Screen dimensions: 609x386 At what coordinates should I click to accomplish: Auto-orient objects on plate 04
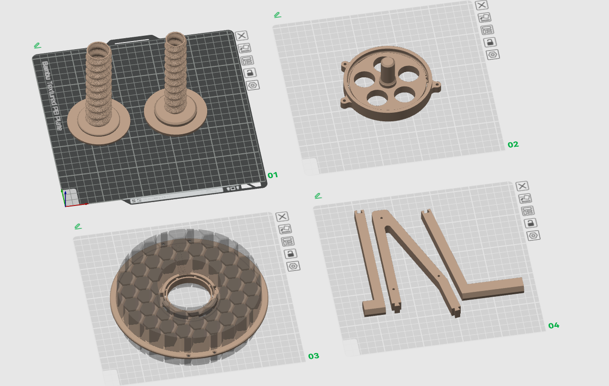pyautogui.click(x=525, y=198)
